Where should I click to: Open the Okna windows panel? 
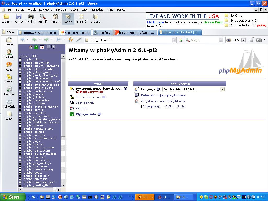pyautogui.click(x=9, y=116)
